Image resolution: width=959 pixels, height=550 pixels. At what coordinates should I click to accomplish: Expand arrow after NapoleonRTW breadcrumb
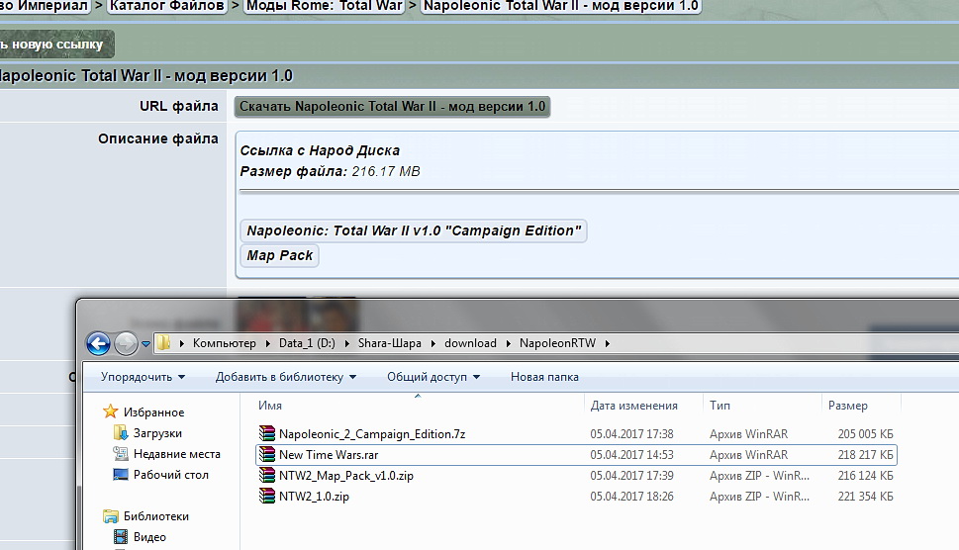pos(608,344)
